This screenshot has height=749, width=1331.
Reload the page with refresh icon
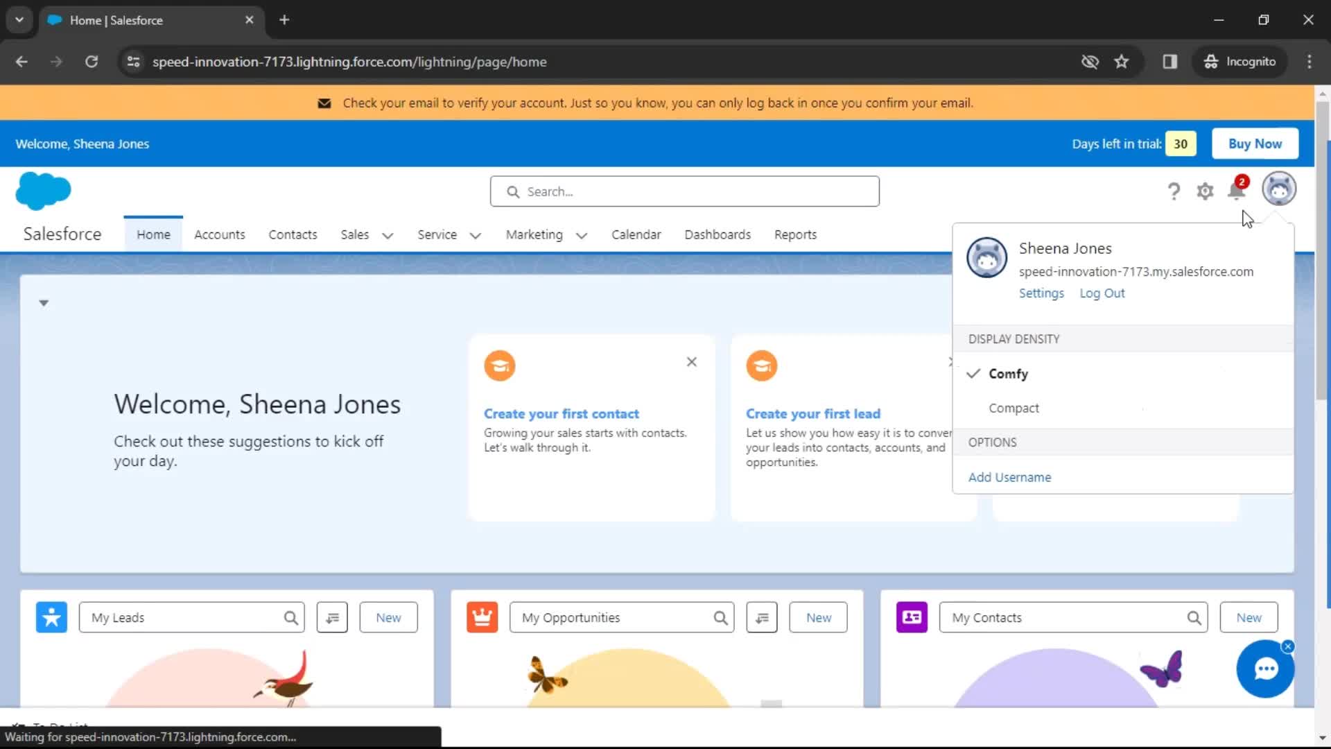tap(92, 62)
